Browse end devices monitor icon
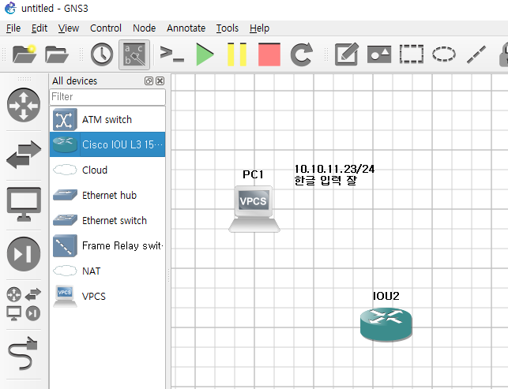The image size is (508, 389). [x=24, y=204]
